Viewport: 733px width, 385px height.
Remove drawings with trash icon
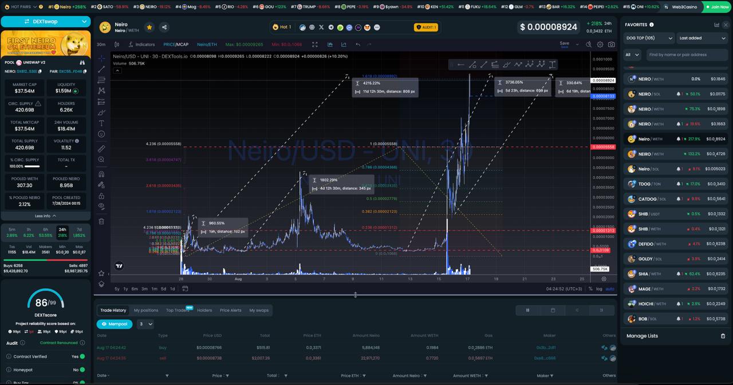click(101, 221)
